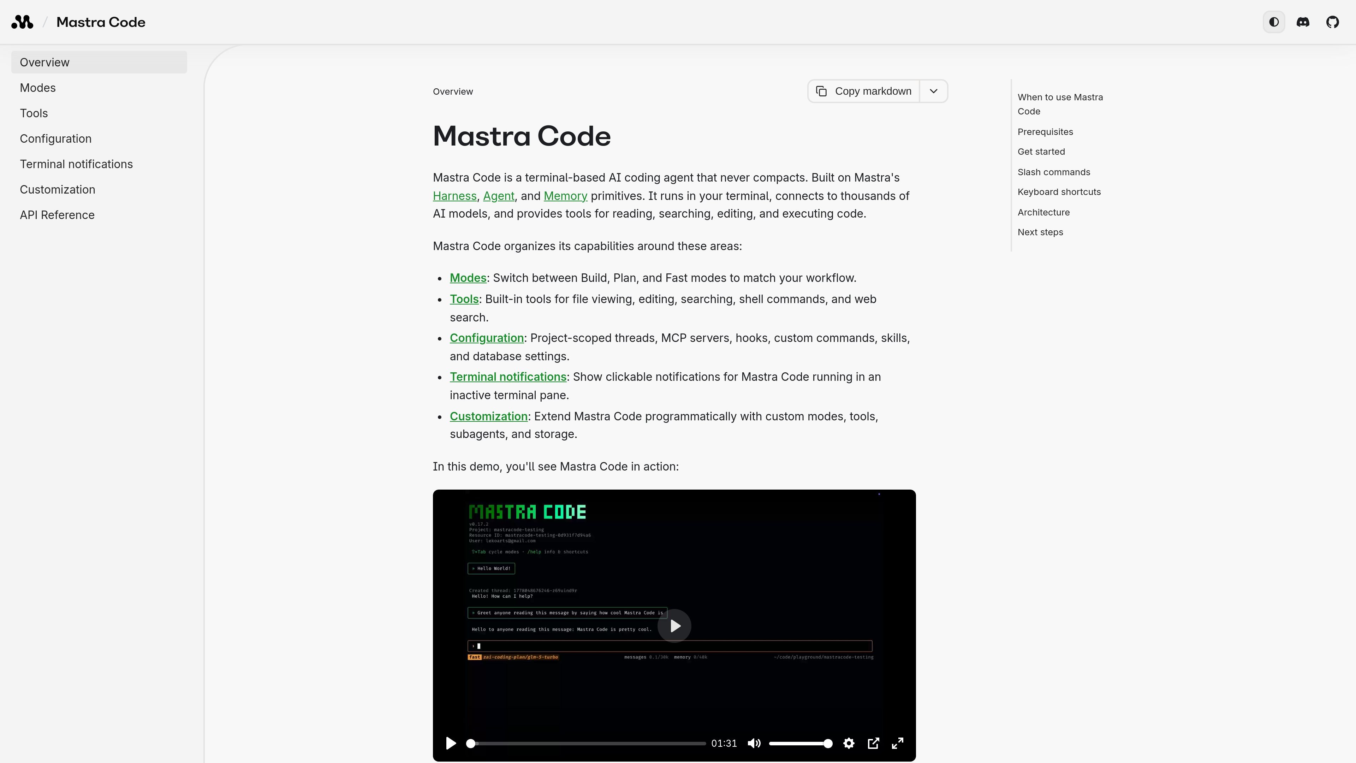Screen dimensions: 1356x763
Task: Click Terminal notifications link in bullet list
Action: point(508,377)
